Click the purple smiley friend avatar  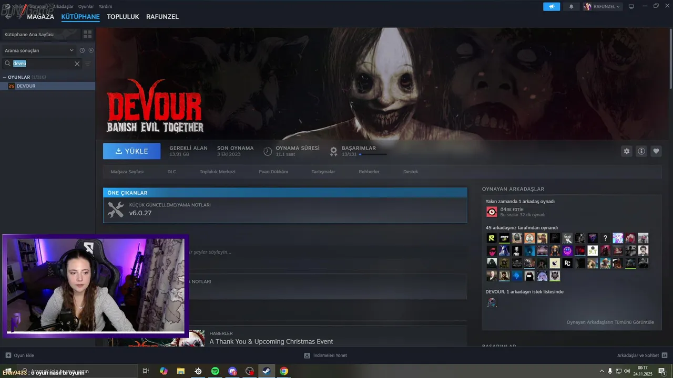(x=567, y=251)
